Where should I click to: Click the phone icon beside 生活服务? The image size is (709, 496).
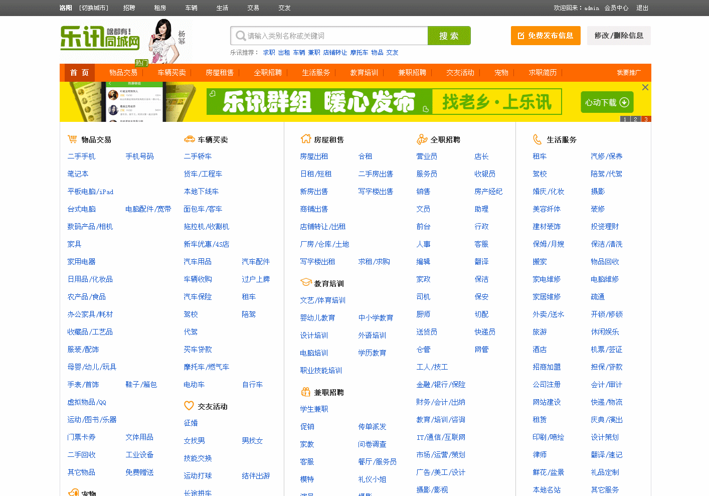pyautogui.click(x=538, y=139)
